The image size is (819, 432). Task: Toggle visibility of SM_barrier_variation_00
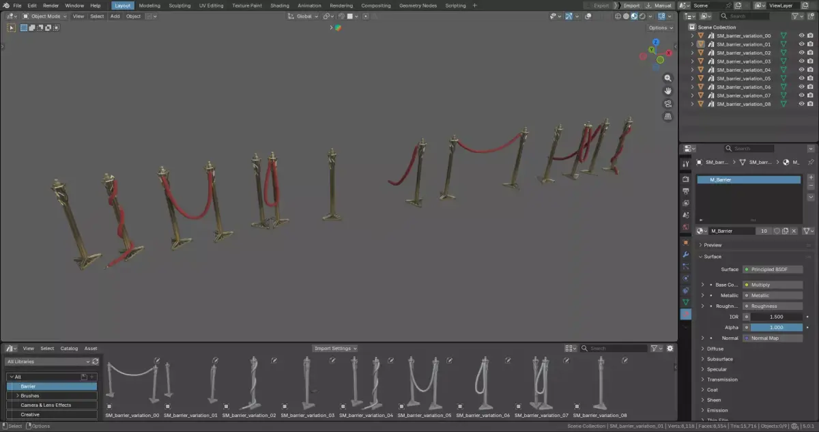[801, 35]
